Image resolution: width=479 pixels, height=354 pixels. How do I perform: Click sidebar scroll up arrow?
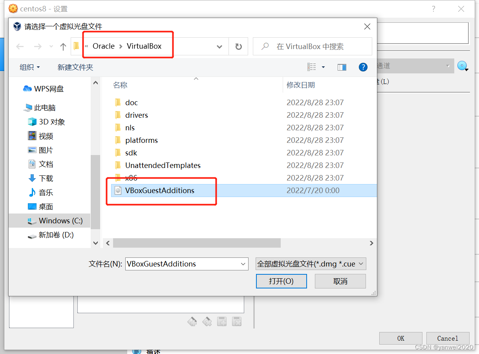(95, 82)
